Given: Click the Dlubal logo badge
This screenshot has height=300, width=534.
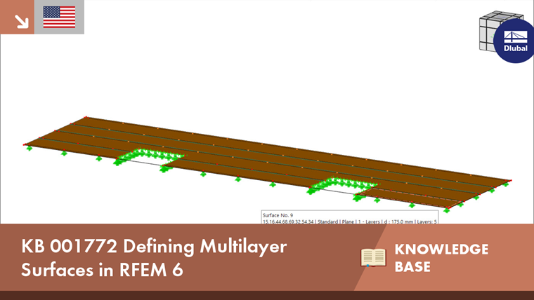Looking at the screenshot, I should 514,41.
